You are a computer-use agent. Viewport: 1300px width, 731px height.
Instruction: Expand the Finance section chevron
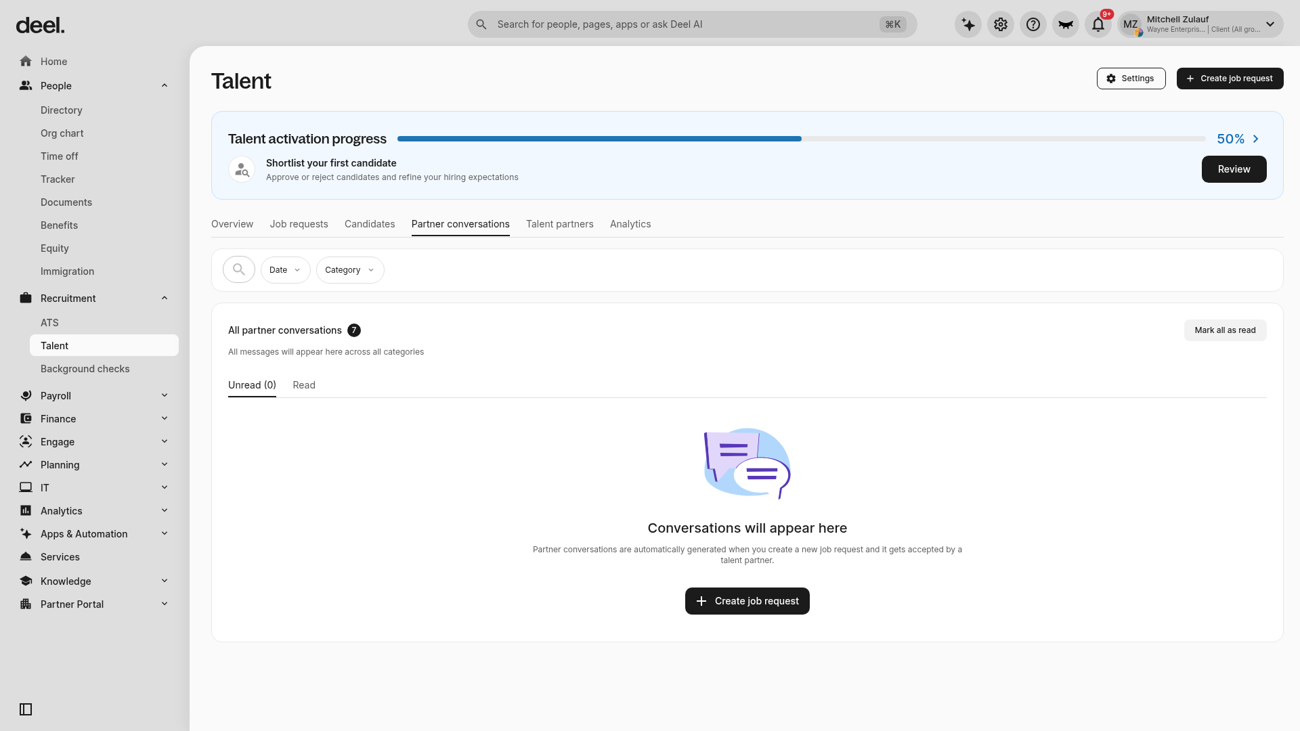(x=165, y=419)
